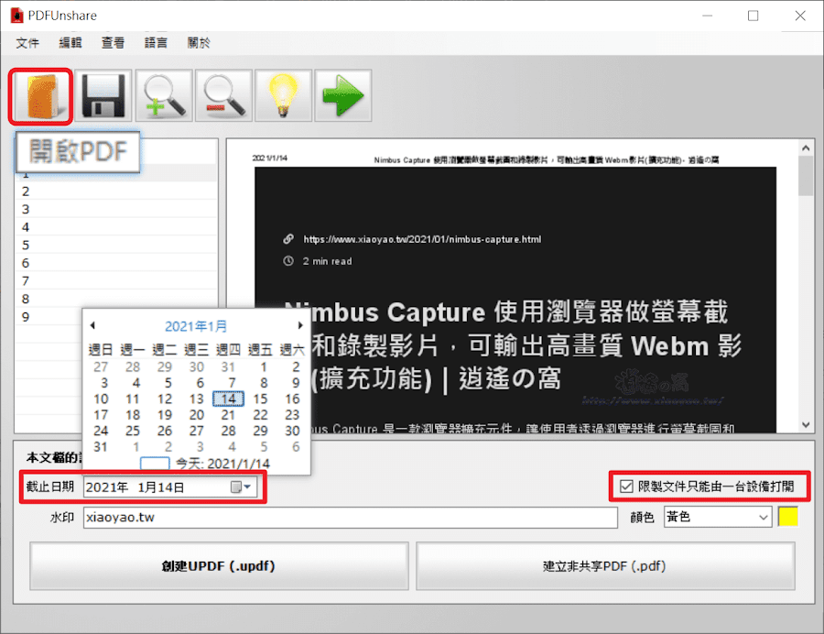The width and height of the screenshot is (824, 634).
Task: Pick January 12 in the calendar
Action: point(165,399)
